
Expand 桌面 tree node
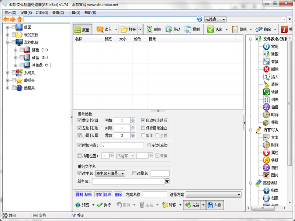7,27
